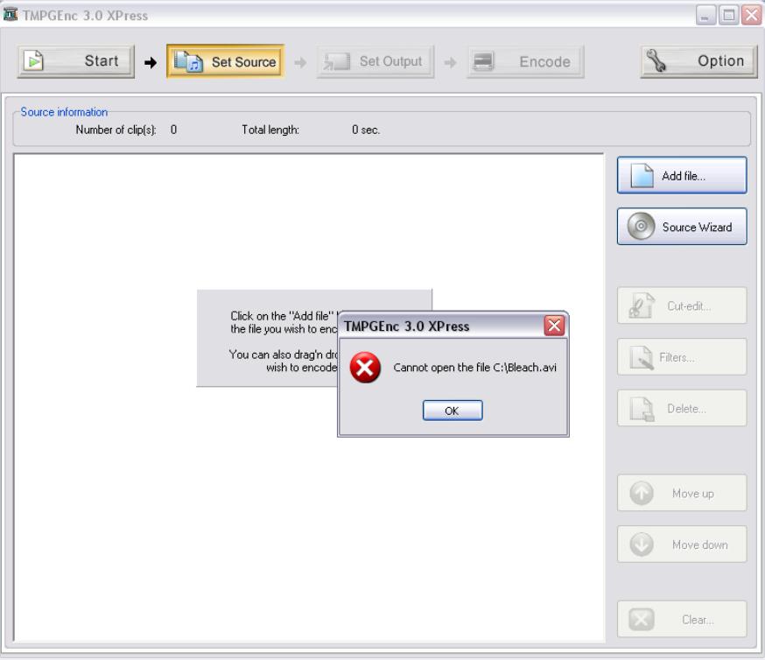Click the up-arrow circle icon
The image size is (765, 660).
(x=641, y=493)
